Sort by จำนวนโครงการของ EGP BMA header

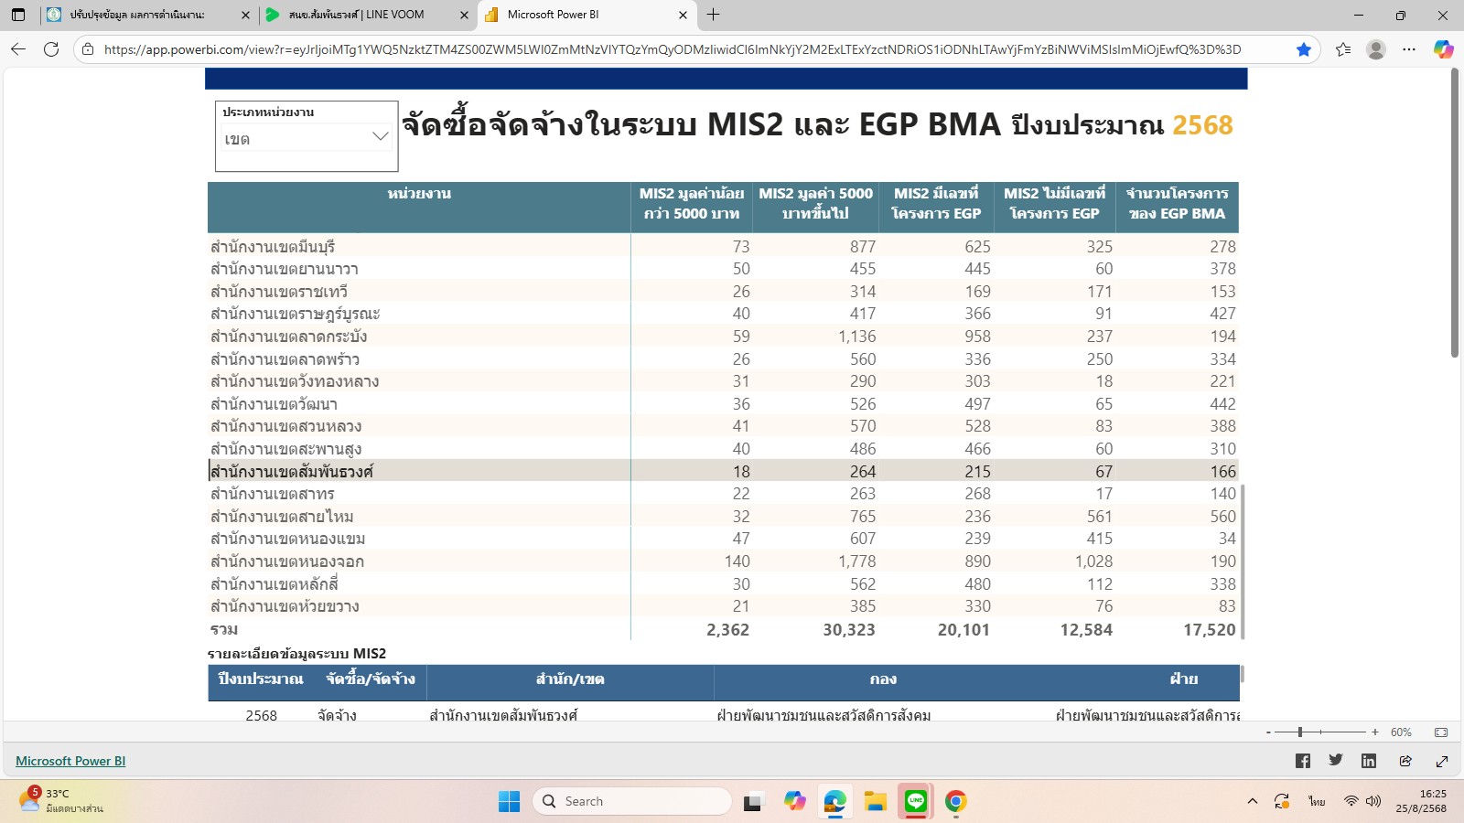pyautogui.click(x=1177, y=207)
